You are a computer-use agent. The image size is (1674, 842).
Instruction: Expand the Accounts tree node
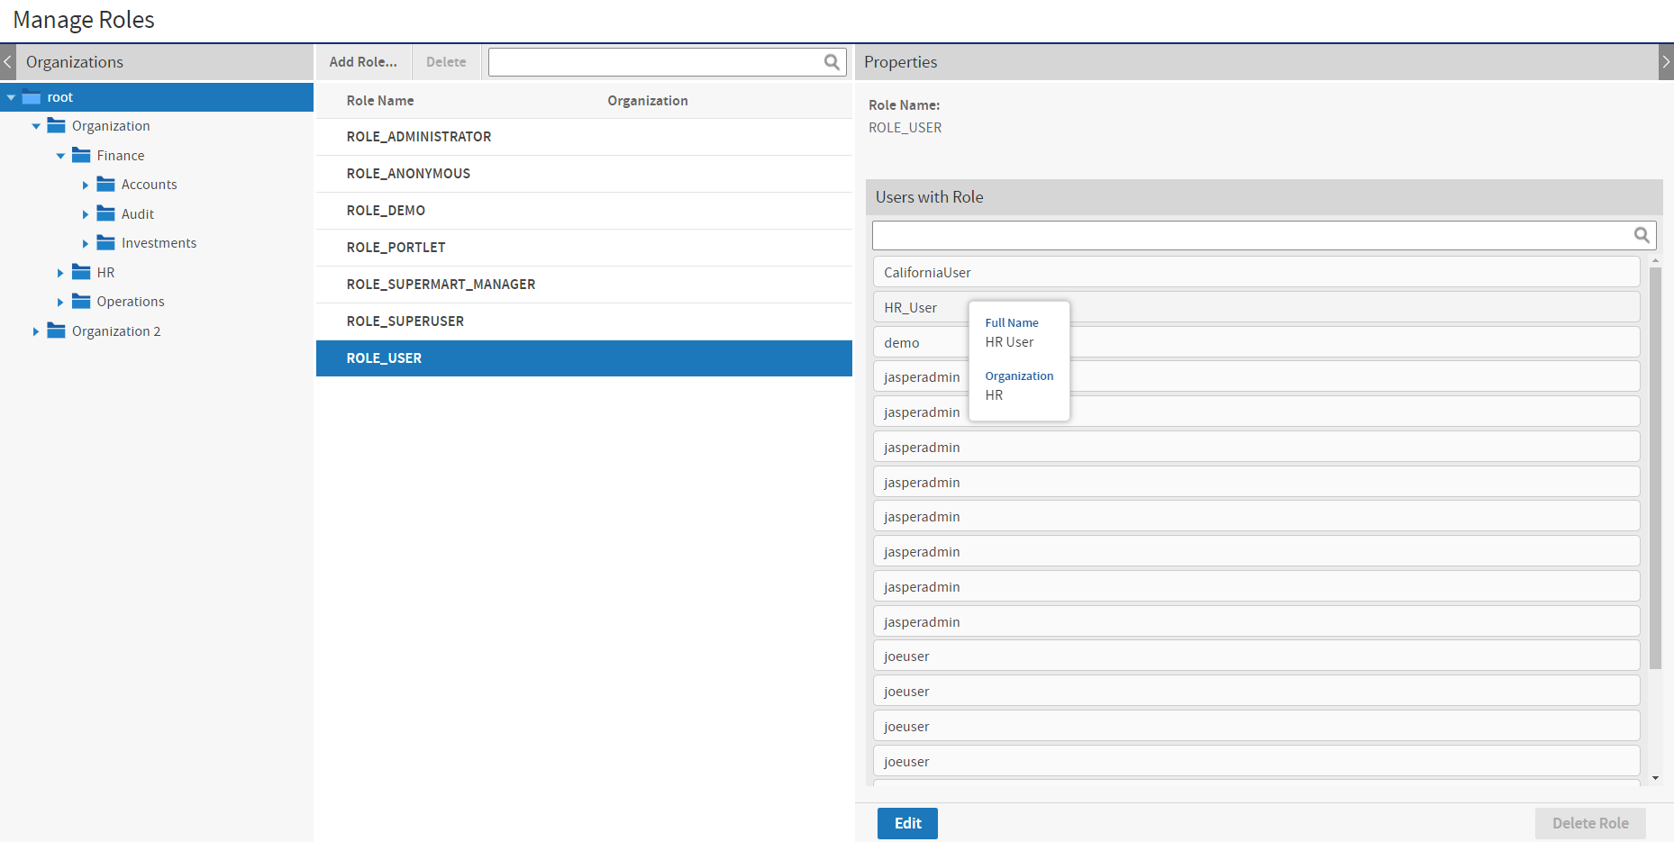pyautogui.click(x=86, y=185)
